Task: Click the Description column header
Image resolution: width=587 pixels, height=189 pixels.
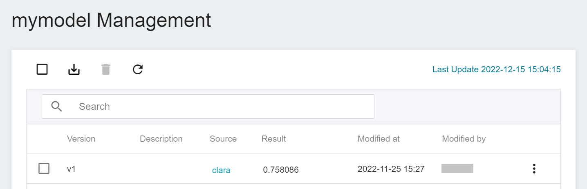Action: click(161, 139)
